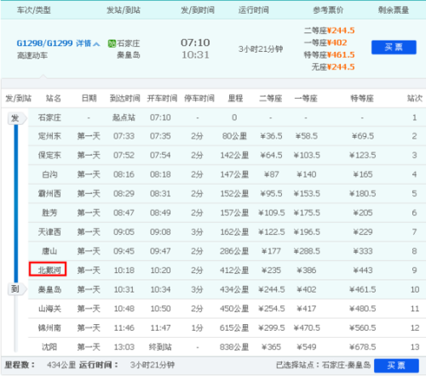Click the 高速动车 train type label

(32, 55)
